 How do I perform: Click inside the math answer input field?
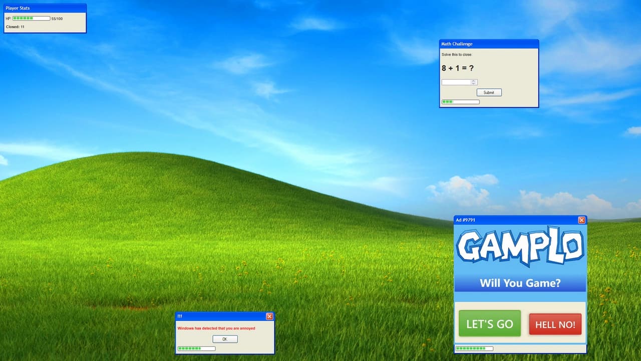click(456, 82)
